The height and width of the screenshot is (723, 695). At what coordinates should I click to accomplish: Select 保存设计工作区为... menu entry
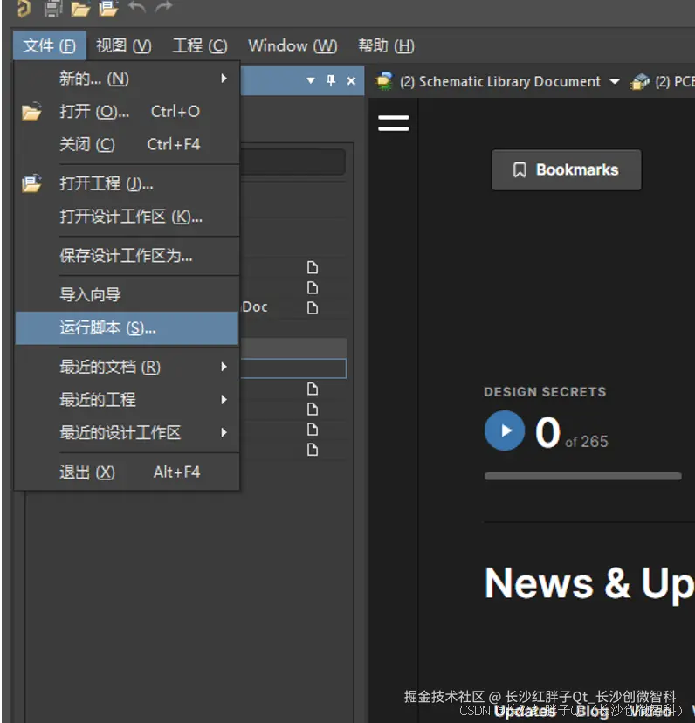(x=127, y=256)
